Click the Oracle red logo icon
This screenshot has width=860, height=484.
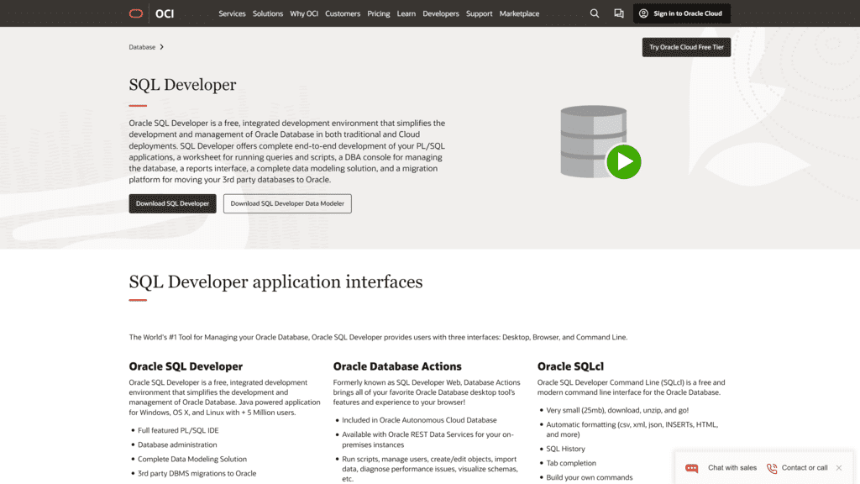[x=136, y=13]
